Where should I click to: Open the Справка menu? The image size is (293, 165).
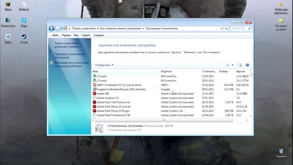point(99,35)
